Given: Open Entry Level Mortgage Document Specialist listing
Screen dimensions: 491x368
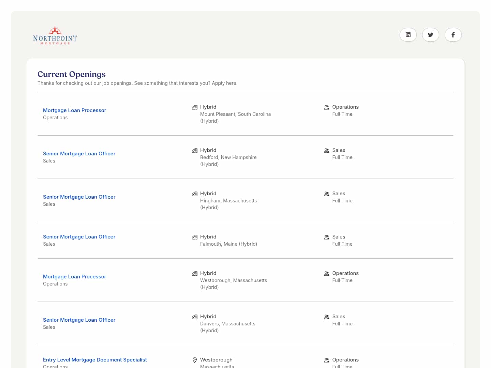Looking at the screenshot, I should (x=95, y=360).
